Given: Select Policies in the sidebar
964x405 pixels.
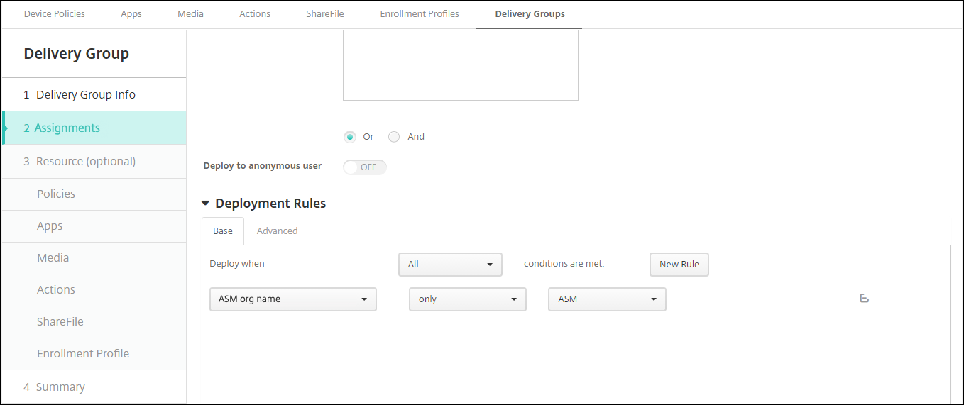Looking at the screenshot, I should pyautogui.click(x=56, y=194).
